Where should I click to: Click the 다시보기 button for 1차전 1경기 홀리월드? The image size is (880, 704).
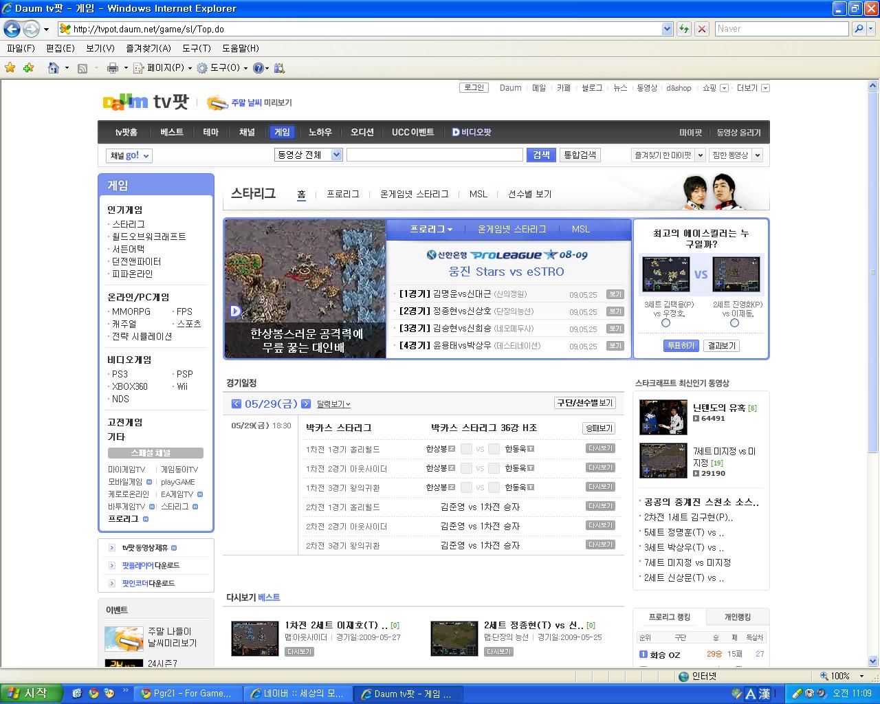(x=600, y=448)
